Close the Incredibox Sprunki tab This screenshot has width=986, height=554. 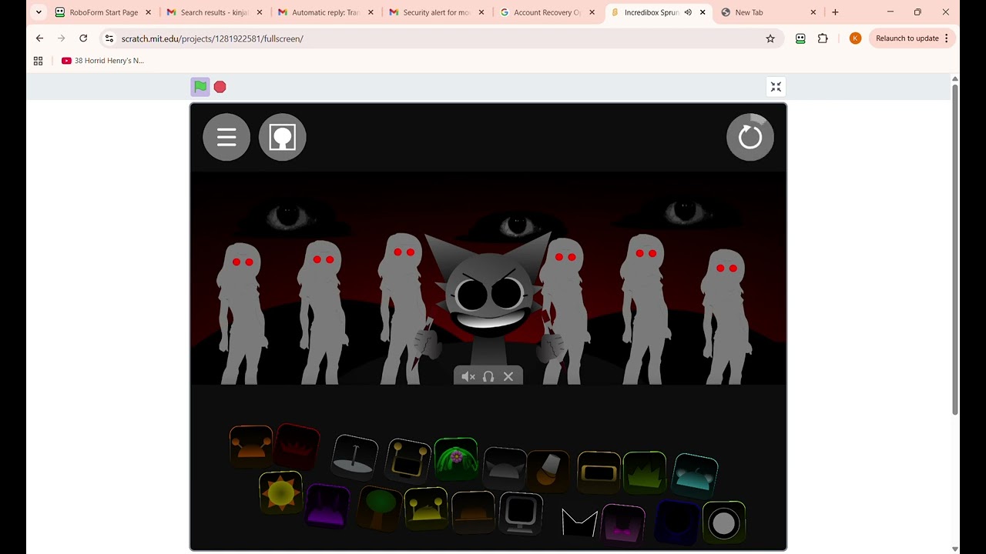pos(703,12)
